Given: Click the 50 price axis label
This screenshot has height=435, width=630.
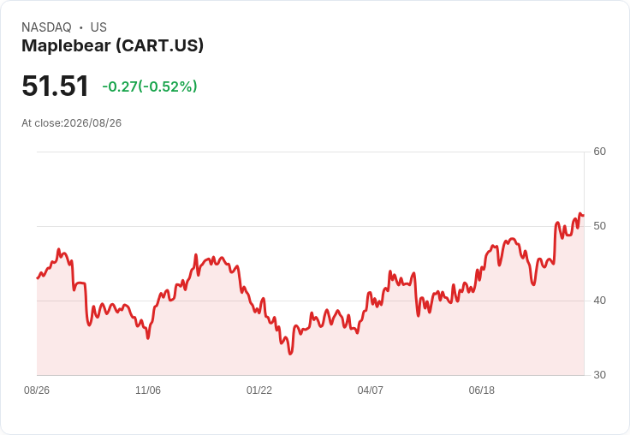Looking at the screenshot, I should pos(599,226).
